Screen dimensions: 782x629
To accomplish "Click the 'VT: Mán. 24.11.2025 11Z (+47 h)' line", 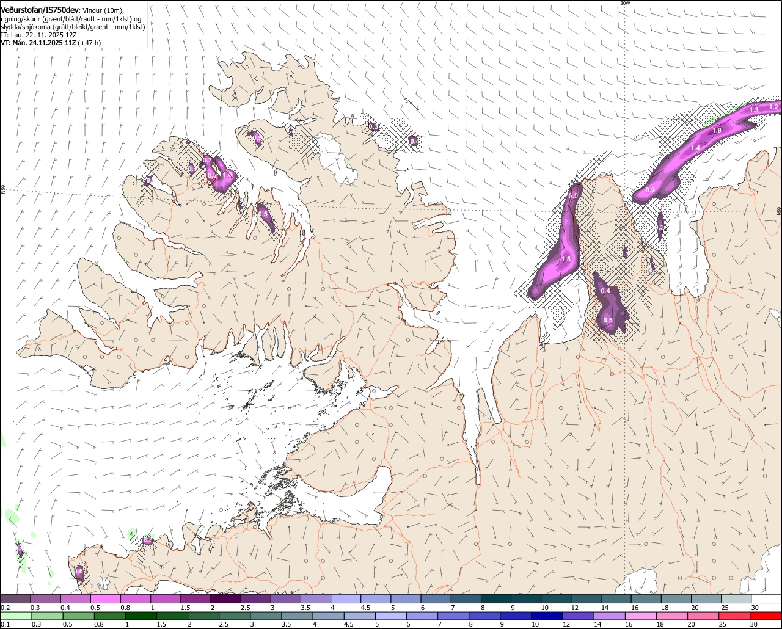I will pyautogui.click(x=51, y=43).
